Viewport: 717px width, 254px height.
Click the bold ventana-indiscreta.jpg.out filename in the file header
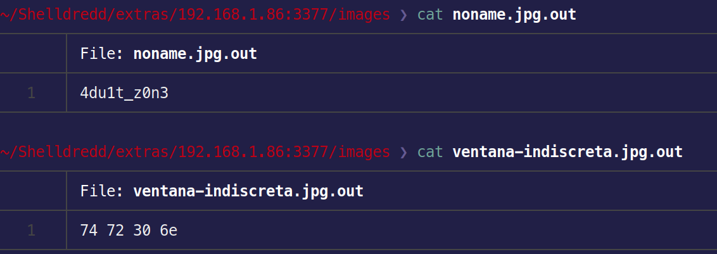[x=248, y=191]
